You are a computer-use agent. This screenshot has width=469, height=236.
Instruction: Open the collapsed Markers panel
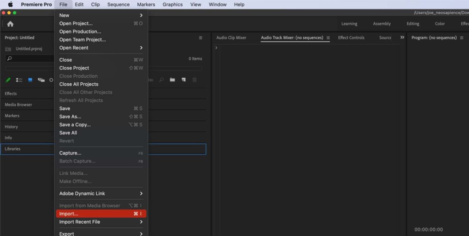12,116
